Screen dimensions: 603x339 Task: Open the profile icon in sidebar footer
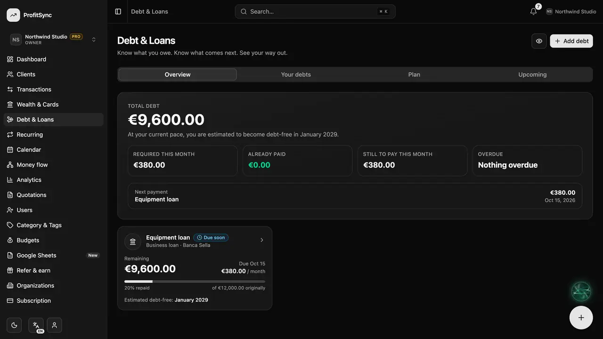click(x=54, y=325)
